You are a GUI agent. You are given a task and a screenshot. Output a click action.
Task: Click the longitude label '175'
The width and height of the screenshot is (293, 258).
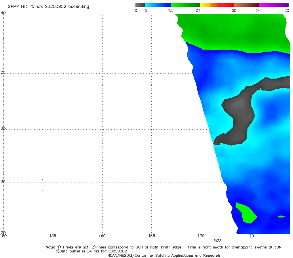[x=250, y=236]
